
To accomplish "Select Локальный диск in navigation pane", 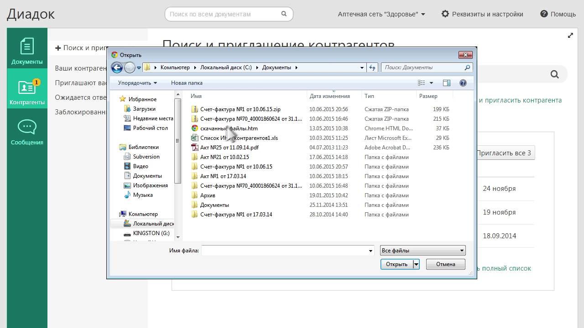I will click(x=149, y=224).
